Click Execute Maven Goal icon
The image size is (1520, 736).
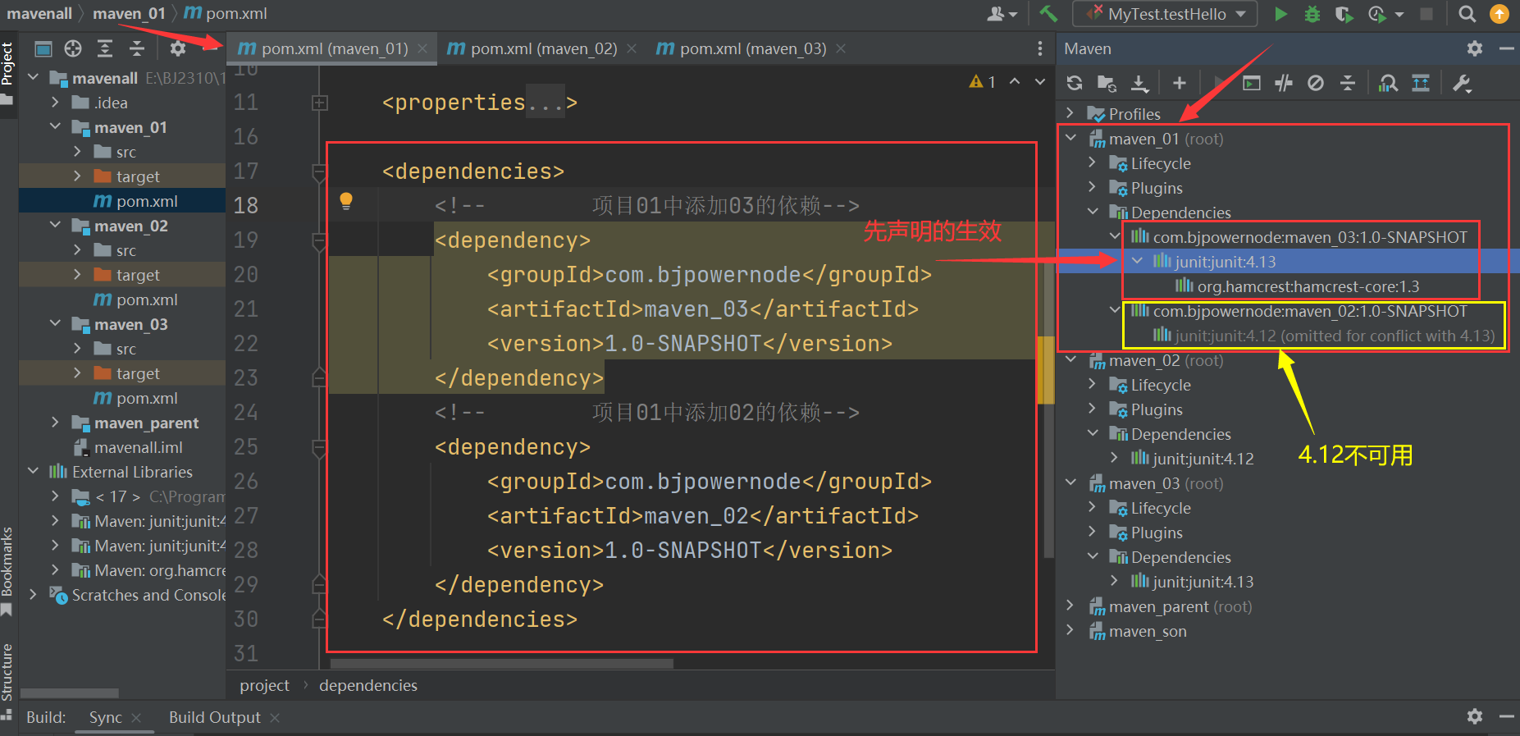point(1251,83)
